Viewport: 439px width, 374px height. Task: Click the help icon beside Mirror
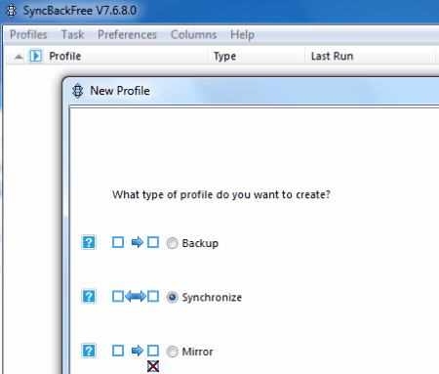point(89,351)
